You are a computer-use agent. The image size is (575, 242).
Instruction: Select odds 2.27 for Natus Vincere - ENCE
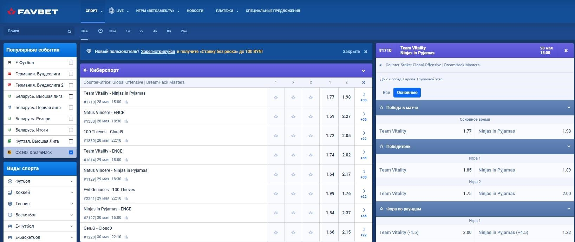point(346,116)
